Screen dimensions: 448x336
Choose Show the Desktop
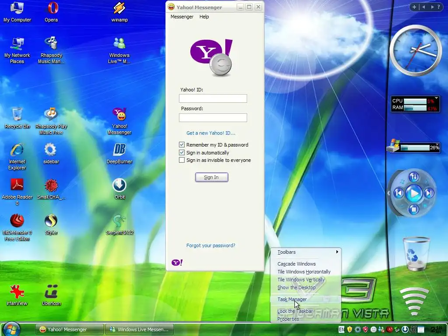pos(305,287)
